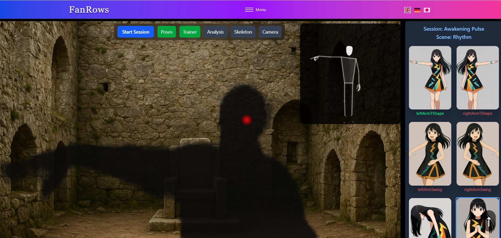Toggle the Trainer button
This screenshot has width=501, height=238.
pyautogui.click(x=190, y=32)
